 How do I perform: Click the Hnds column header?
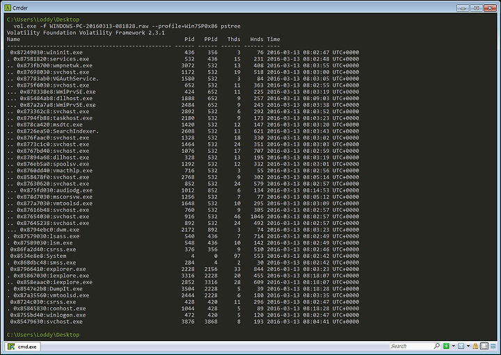257,39
